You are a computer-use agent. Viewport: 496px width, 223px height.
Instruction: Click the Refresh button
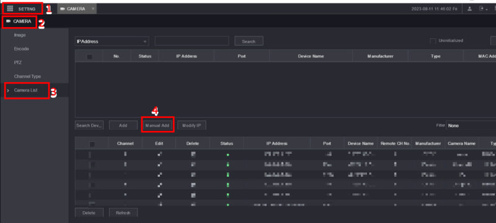pyautogui.click(x=123, y=213)
